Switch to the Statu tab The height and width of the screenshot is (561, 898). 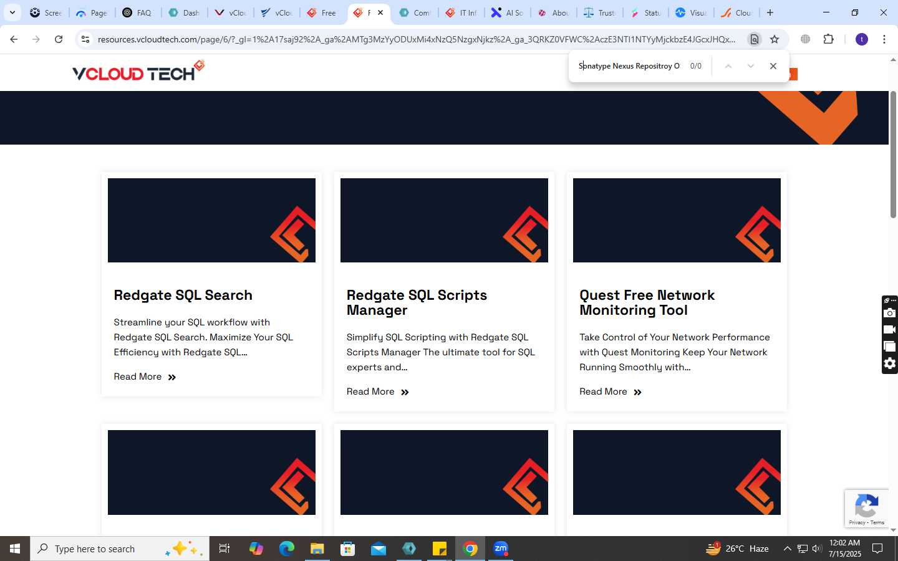646,12
